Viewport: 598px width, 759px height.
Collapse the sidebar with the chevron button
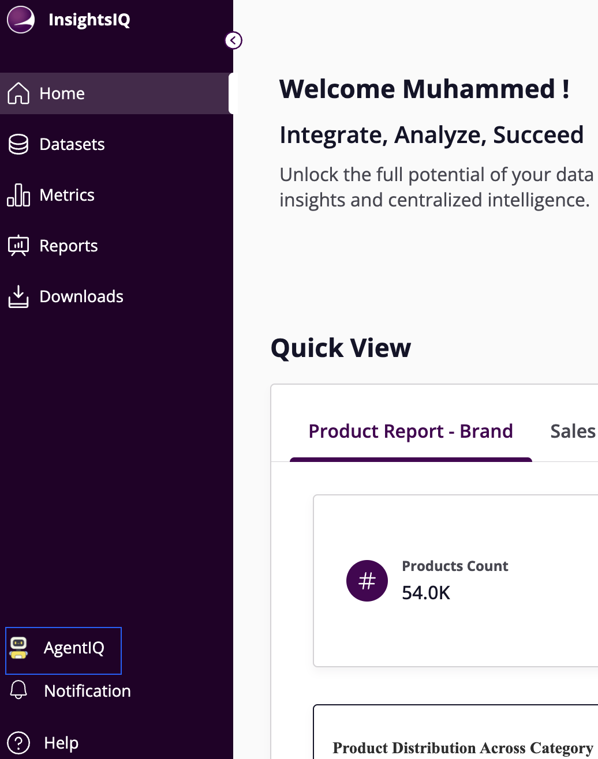(233, 40)
